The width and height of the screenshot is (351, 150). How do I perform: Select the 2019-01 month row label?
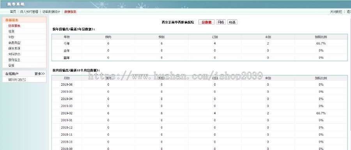67,121
